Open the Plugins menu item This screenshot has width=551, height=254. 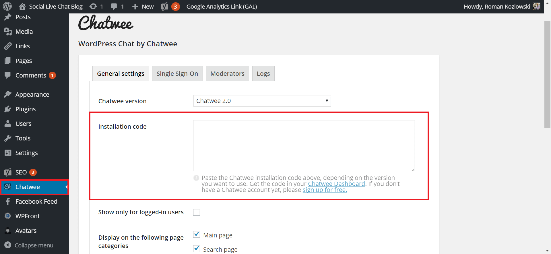click(x=34, y=109)
